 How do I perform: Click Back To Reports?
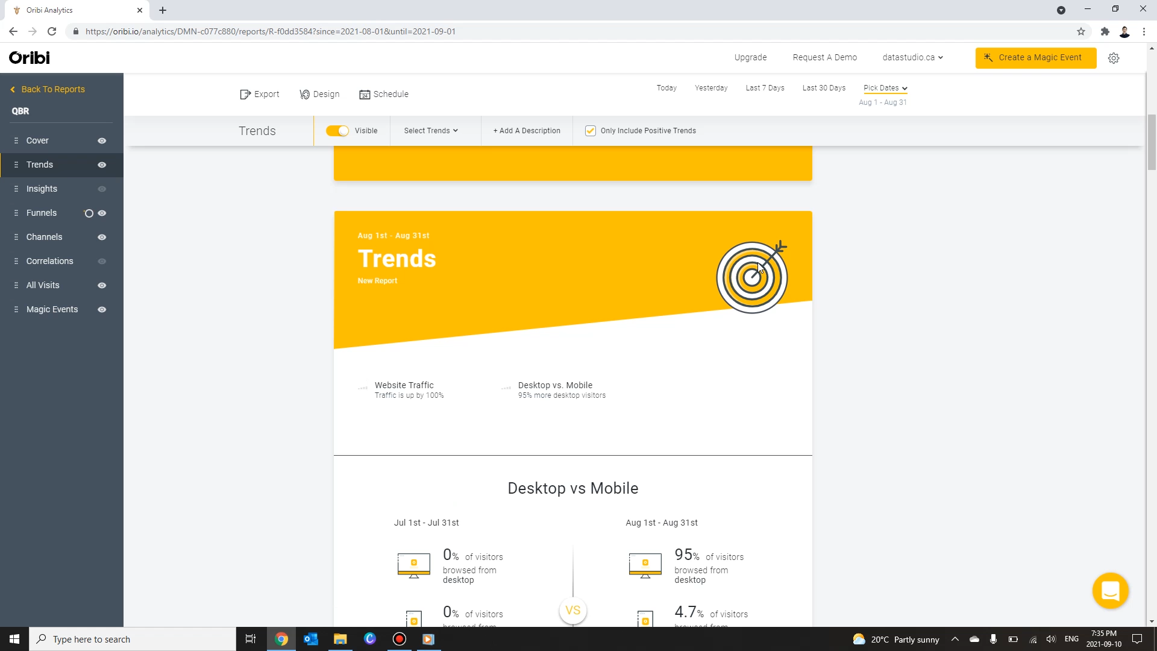tap(53, 89)
